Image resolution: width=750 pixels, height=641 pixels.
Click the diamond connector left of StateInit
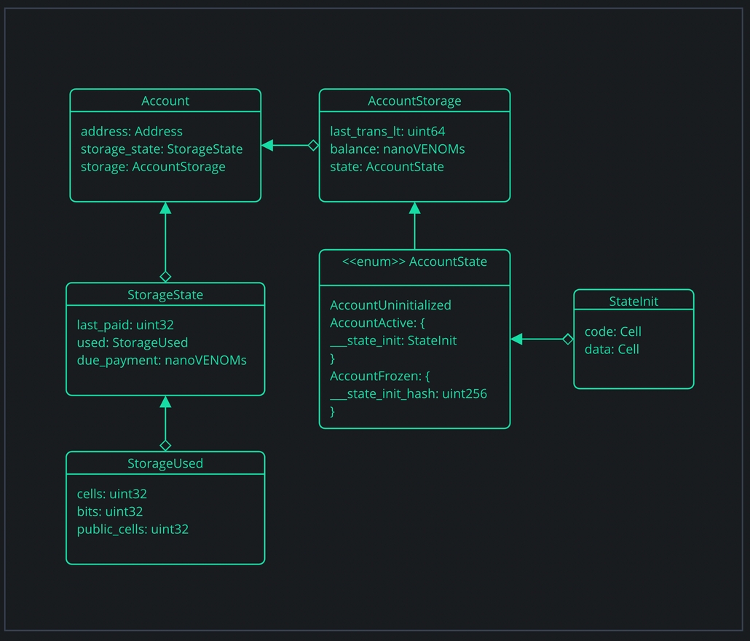[567, 339]
